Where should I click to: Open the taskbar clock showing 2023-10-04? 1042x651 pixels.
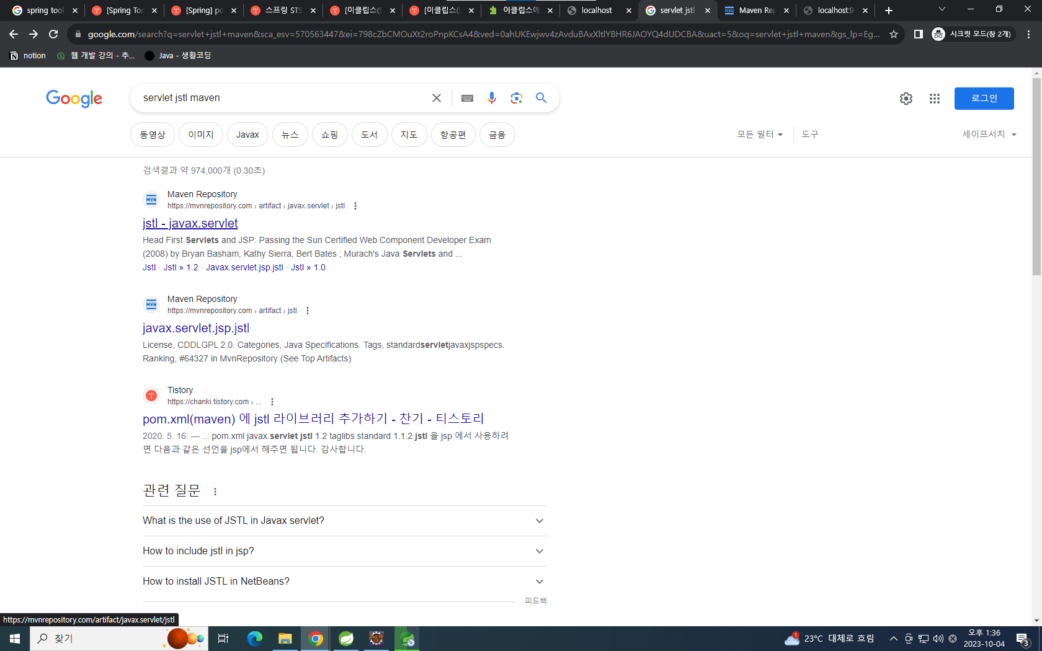click(984, 639)
